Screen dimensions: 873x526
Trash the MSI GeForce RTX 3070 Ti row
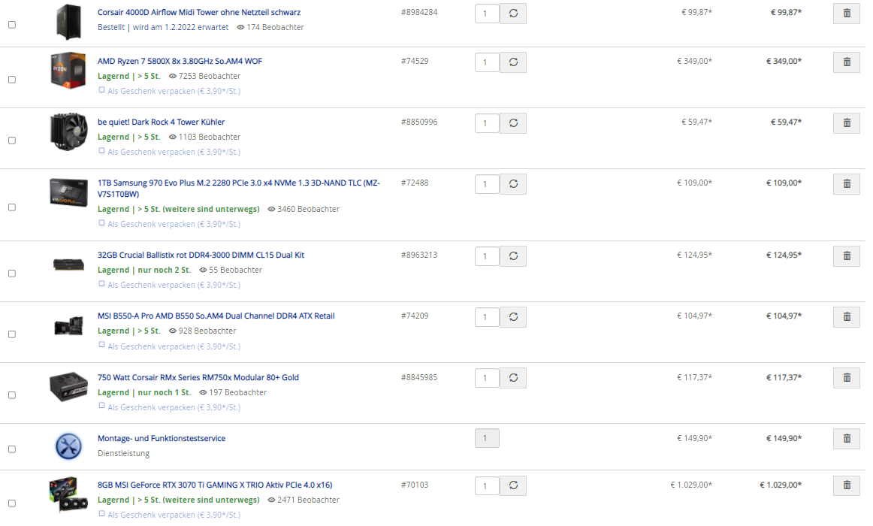pyautogui.click(x=846, y=485)
